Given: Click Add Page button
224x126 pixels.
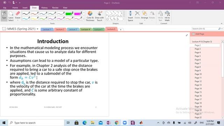Looking at the screenshot, I should click(198, 34).
